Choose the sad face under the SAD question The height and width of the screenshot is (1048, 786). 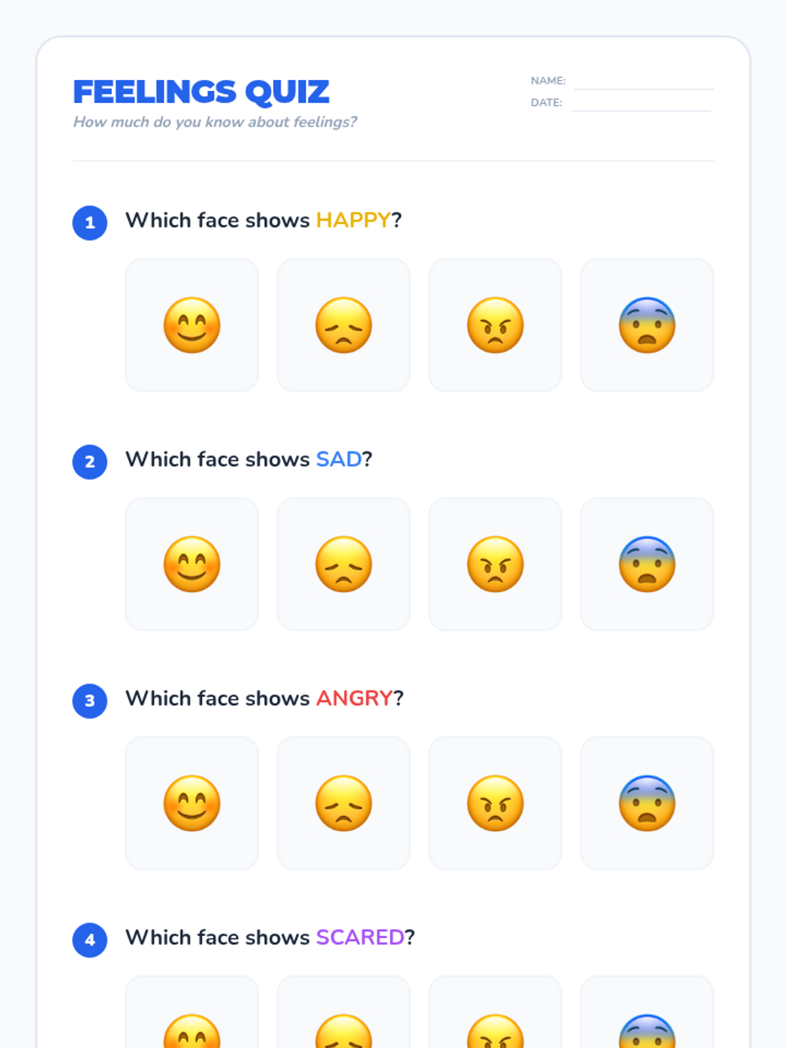[343, 564]
